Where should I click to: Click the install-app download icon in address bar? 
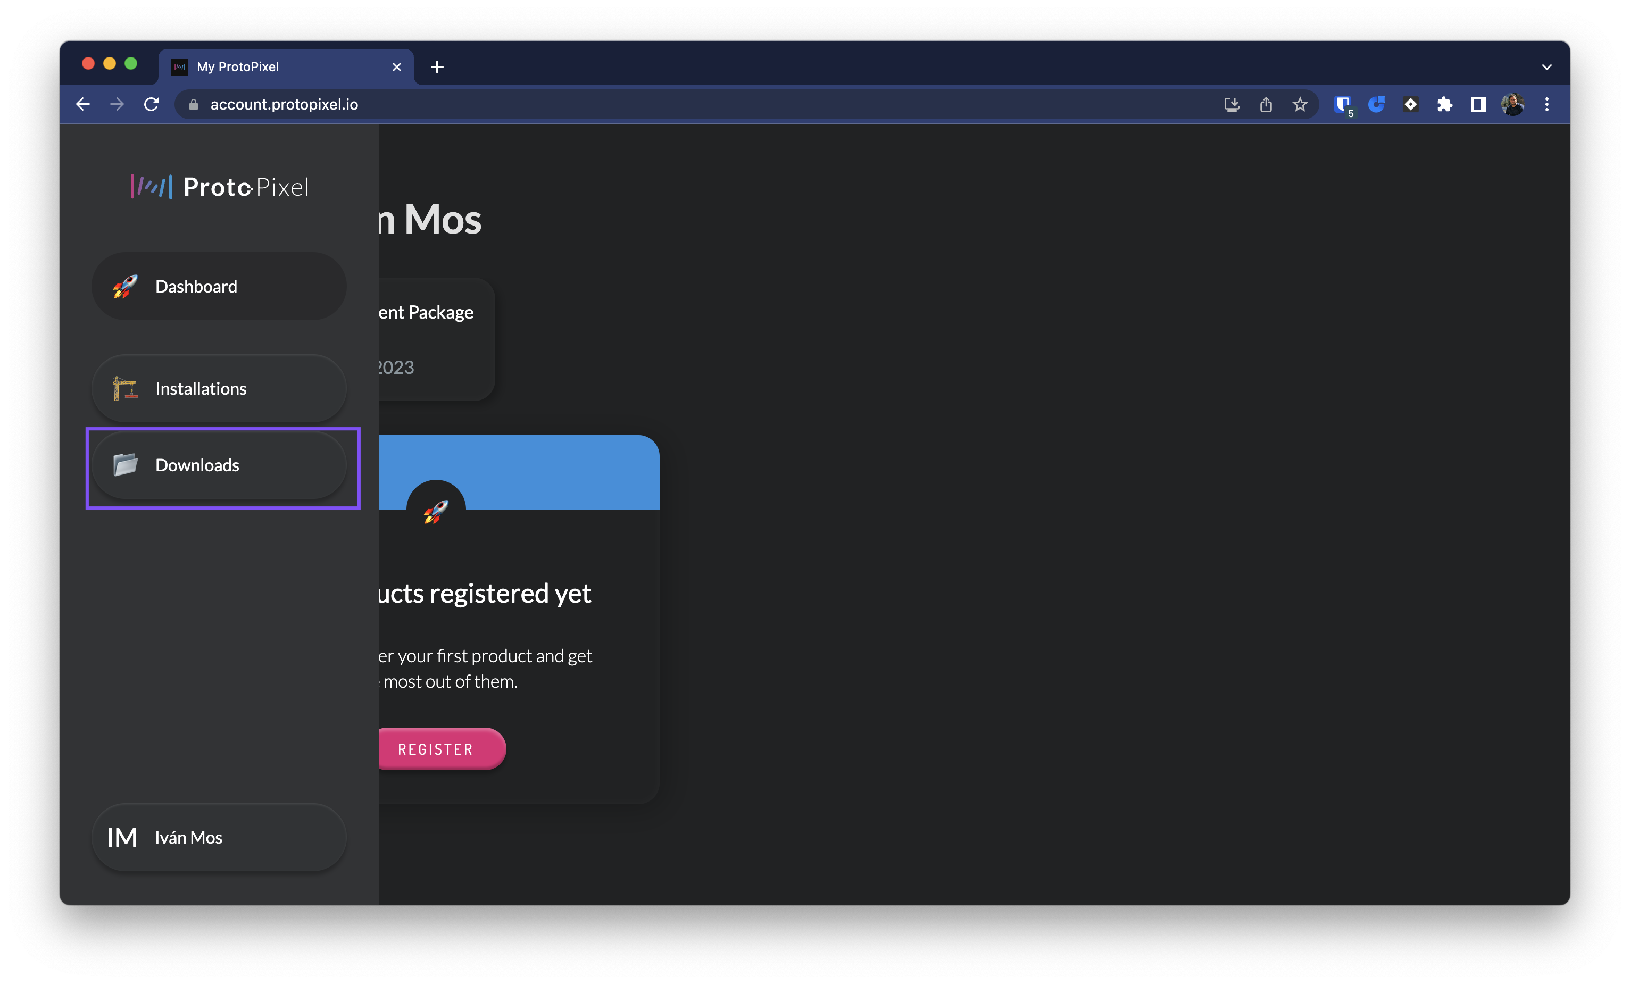pyautogui.click(x=1231, y=104)
